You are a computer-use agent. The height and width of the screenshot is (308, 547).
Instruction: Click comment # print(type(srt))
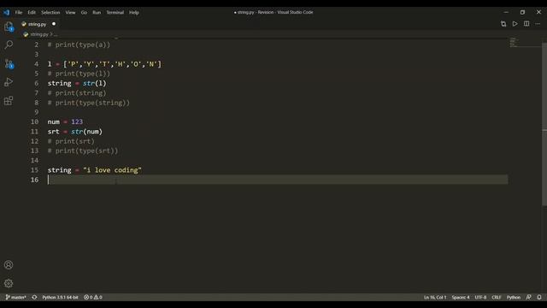[83, 151]
